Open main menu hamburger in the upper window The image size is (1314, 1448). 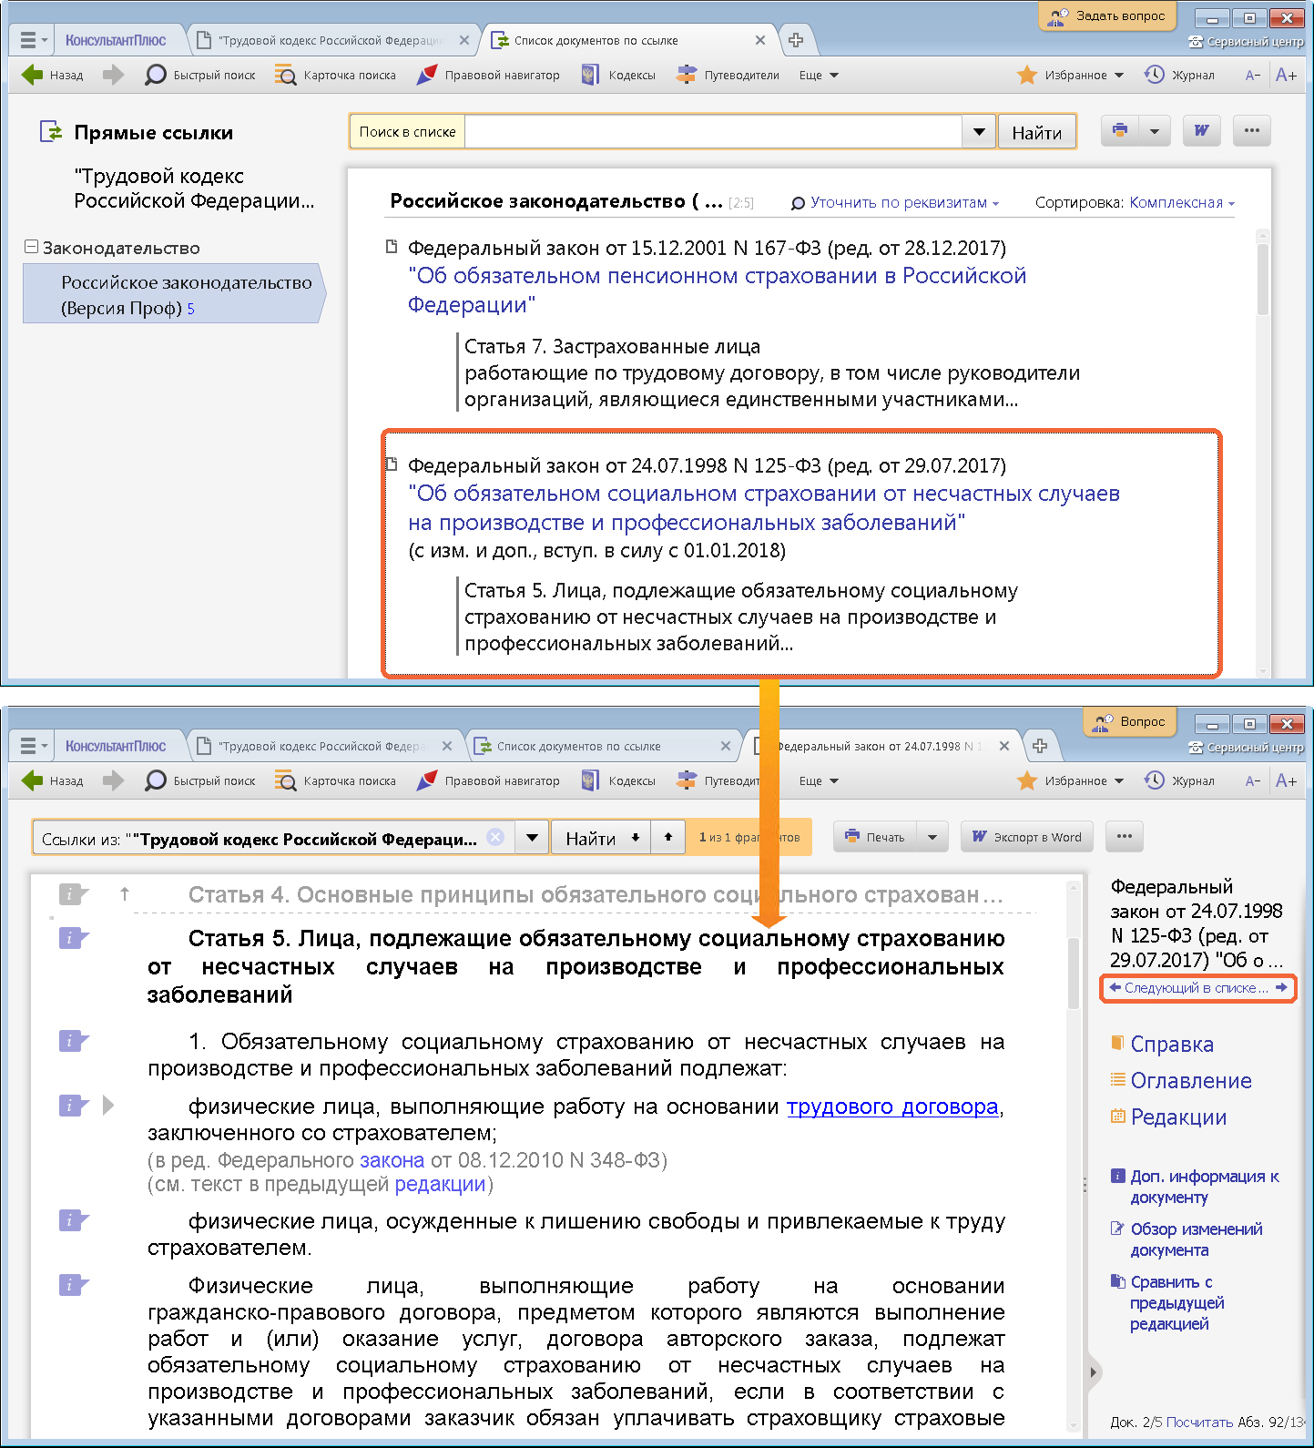coord(34,40)
